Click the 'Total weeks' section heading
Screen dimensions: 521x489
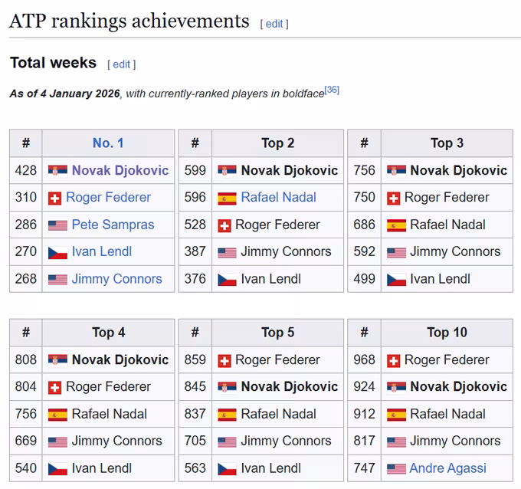click(x=53, y=63)
